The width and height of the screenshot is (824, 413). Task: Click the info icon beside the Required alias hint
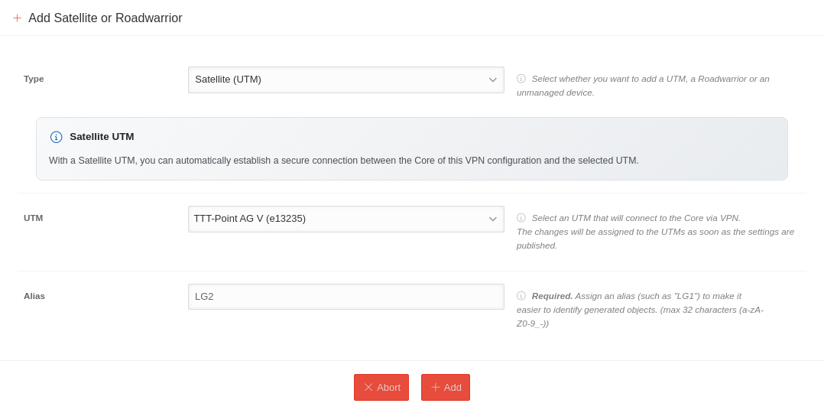521,296
